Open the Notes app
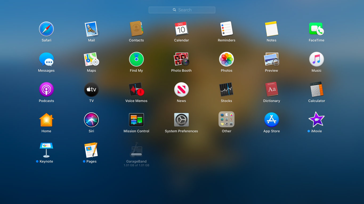Image resolution: width=364 pixels, height=204 pixels. 272,29
